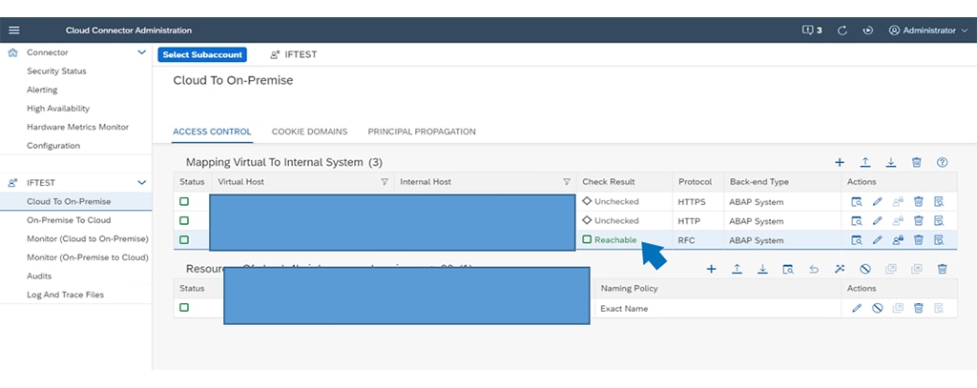Edit the RFC system mapping row
Viewport: 977px width, 388px height.
877,240
